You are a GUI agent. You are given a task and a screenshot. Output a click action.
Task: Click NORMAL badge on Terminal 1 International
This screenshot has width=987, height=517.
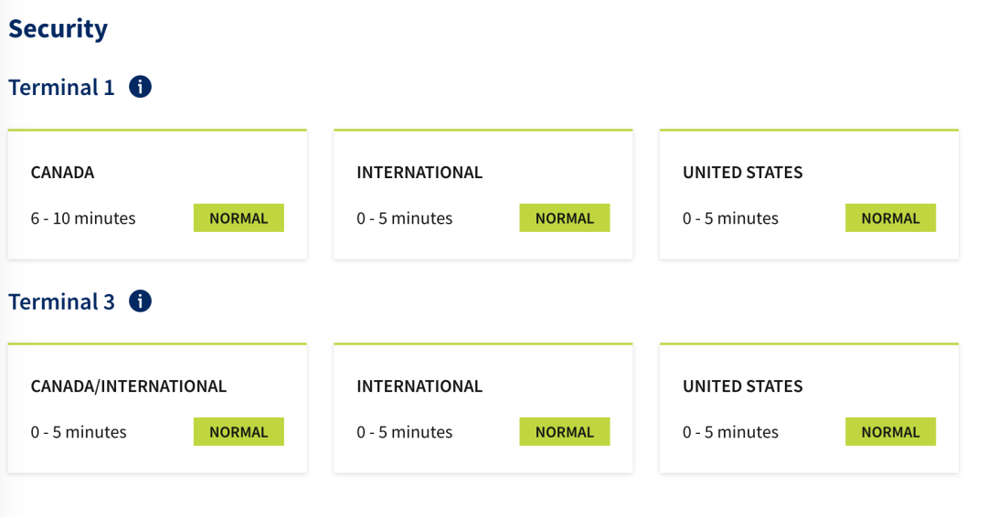(x=565, y=218)
